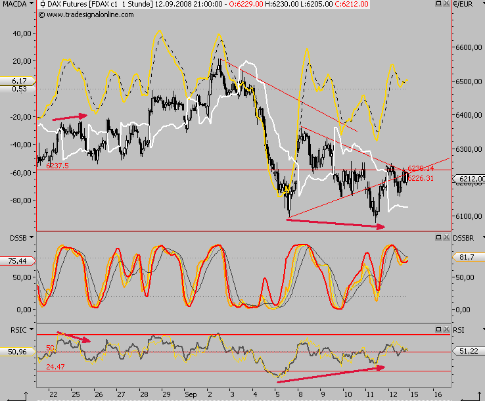485x401 pixels.
Task: Click the candlestick icon before DAX Futures title
Action: tap(42, 5)
